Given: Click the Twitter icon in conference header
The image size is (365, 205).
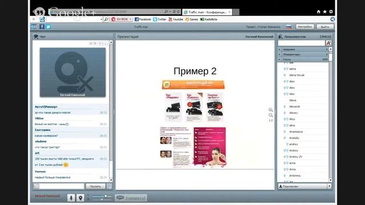Looking at the screenshot, I should [x=48, y=27].
